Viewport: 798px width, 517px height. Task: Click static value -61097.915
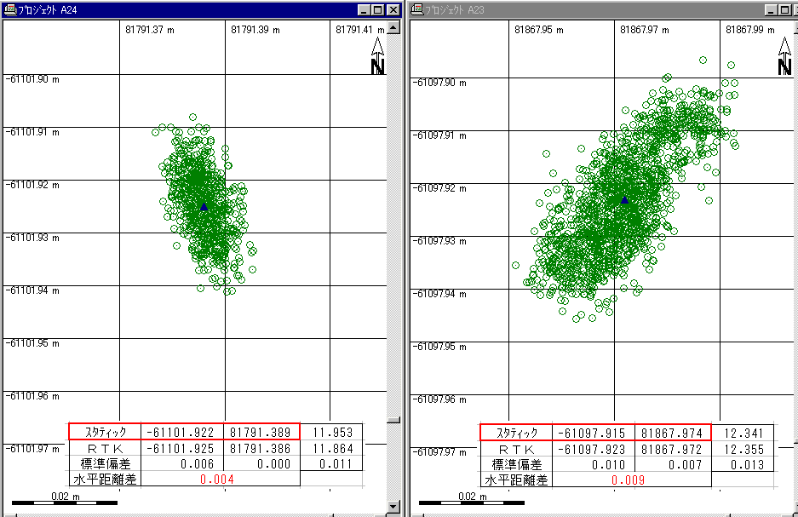coord(592,434)
